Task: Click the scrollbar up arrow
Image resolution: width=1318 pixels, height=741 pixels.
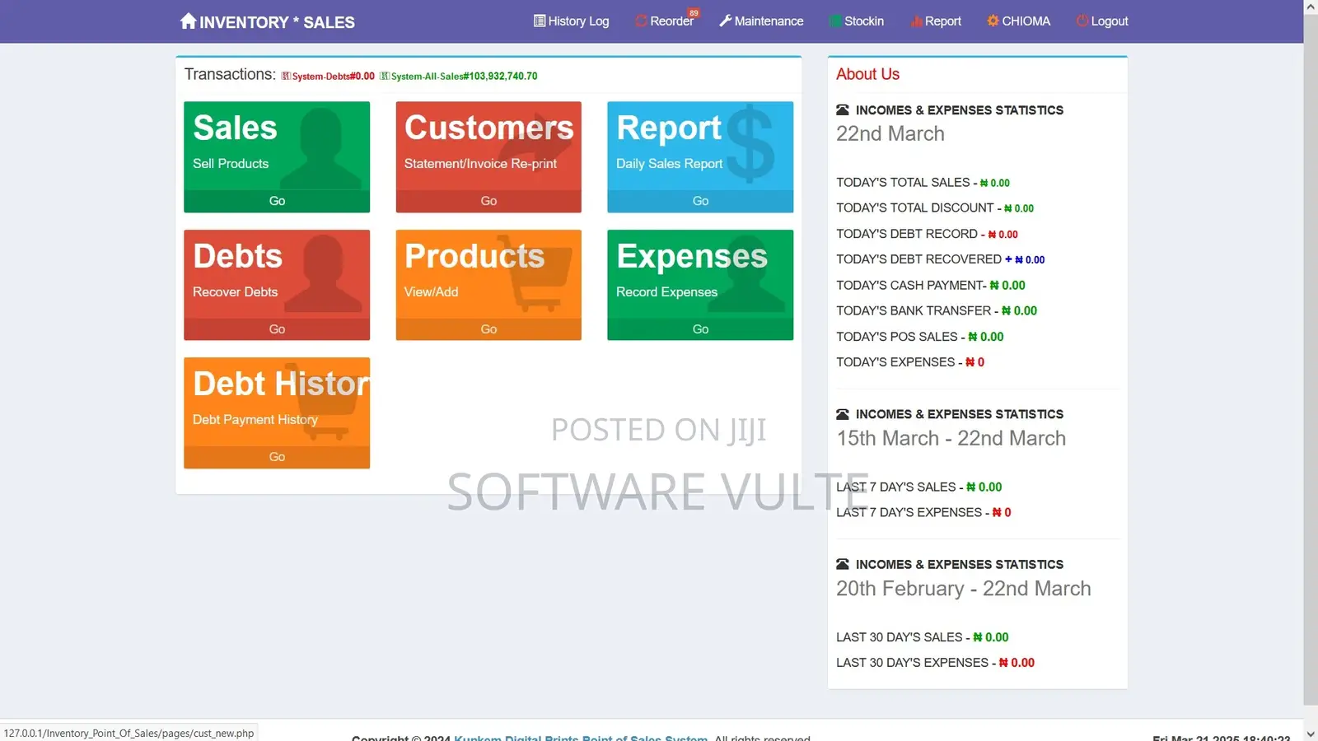Action: (1311, 7)
